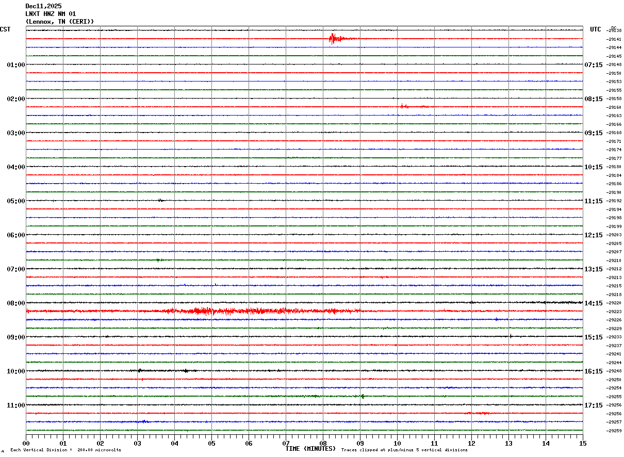This screenshot has width=624, height=457.
Task: Select the '09:00' CST row label
Action: coord(16,337)
